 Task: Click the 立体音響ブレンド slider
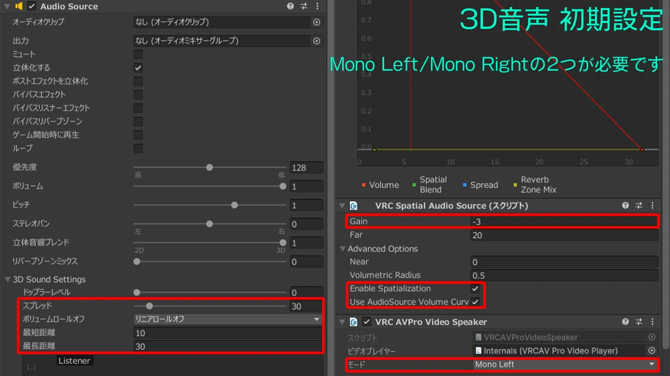tap(209, 243)
